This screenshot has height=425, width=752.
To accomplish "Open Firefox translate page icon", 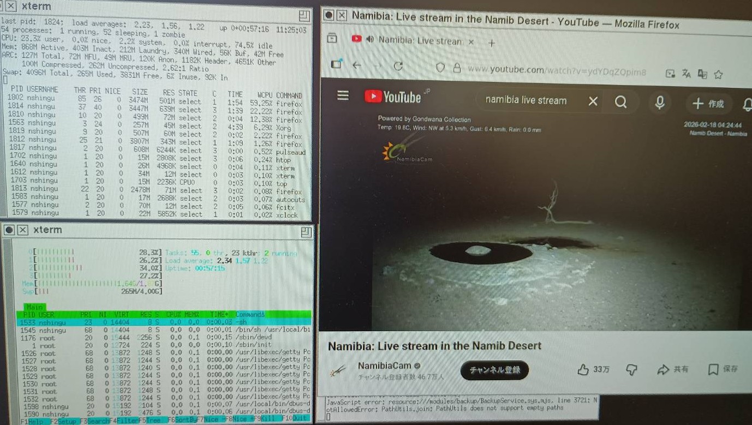I will [x=687, y=74].
